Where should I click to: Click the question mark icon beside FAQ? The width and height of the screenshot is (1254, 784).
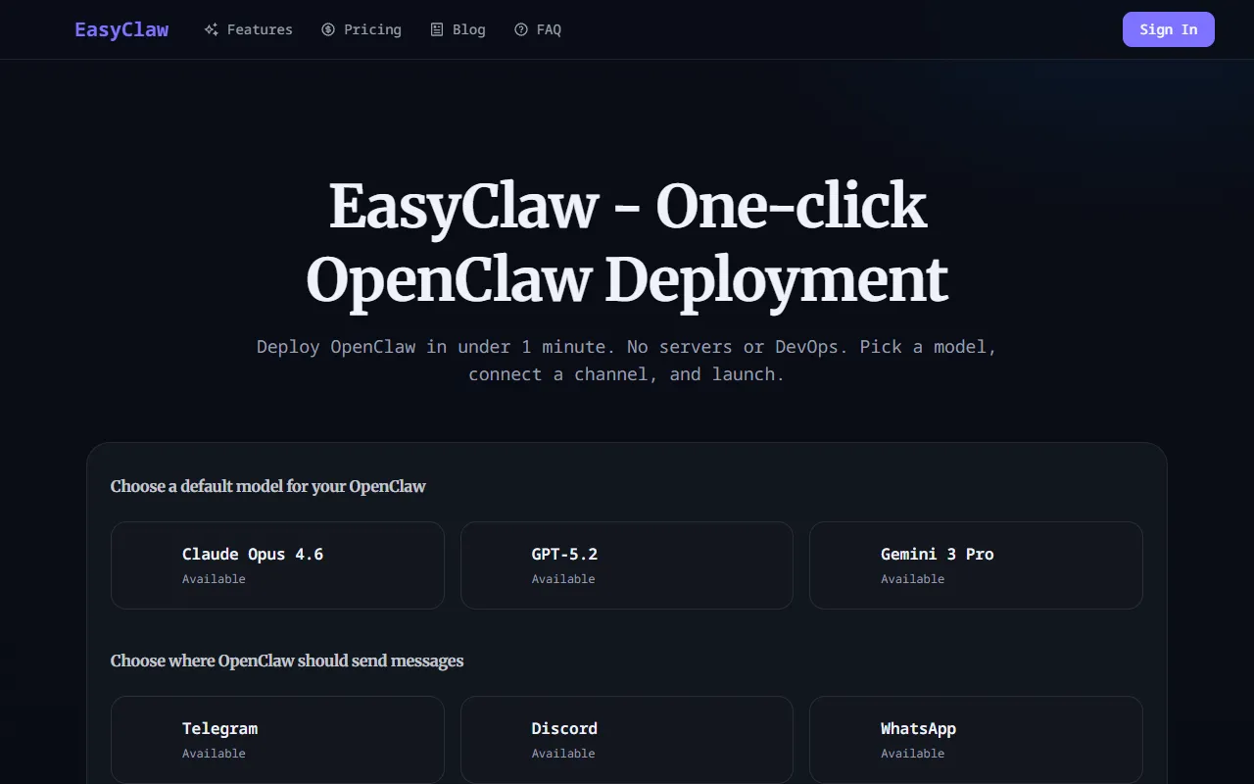(521, 29)
